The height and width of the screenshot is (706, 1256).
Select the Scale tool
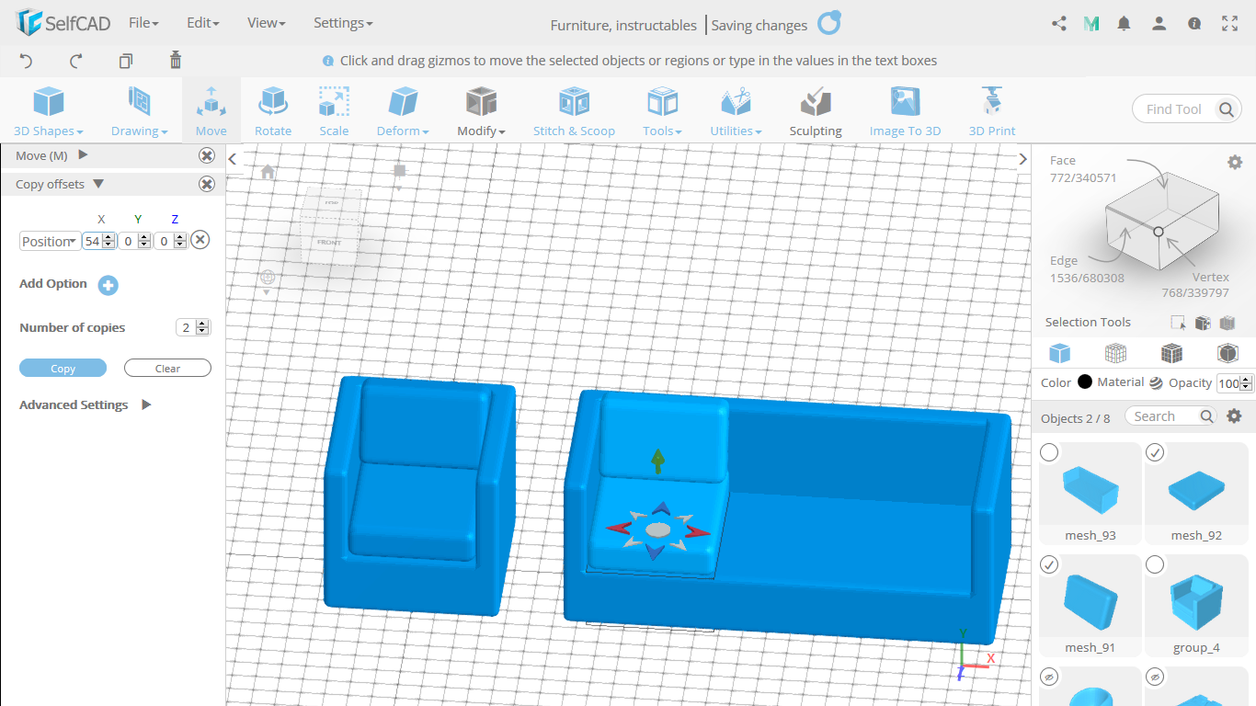[334, 110]
